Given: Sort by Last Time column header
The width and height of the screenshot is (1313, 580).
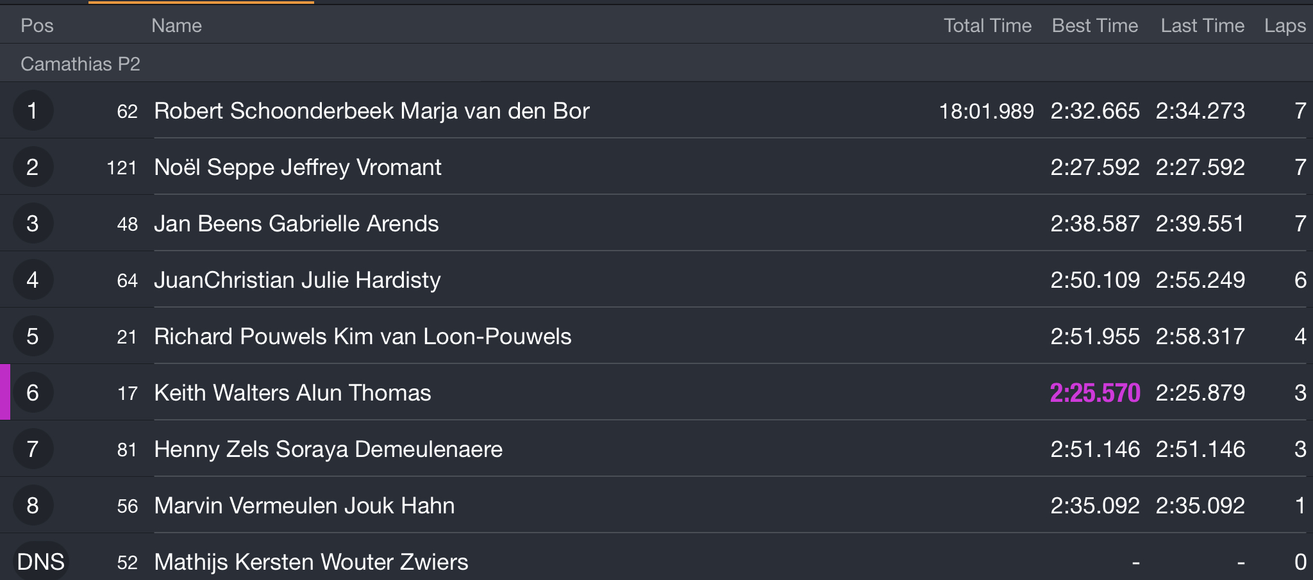Looking at the screenshot, I should 1202,26.
